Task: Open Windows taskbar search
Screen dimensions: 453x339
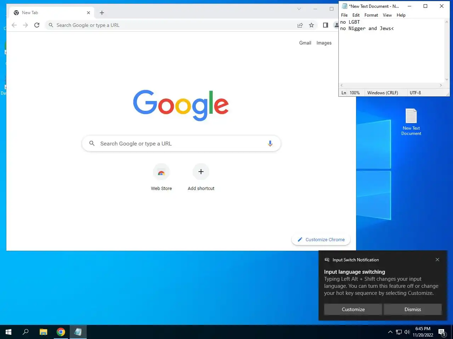Action: [x=25, y=332]
